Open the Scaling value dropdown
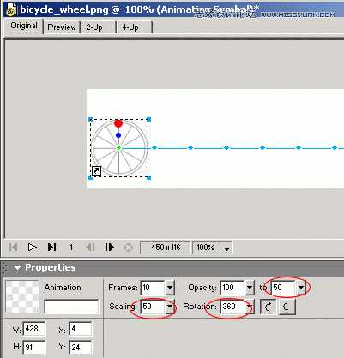This screenshot has height=358, width=344. (170, 307)
